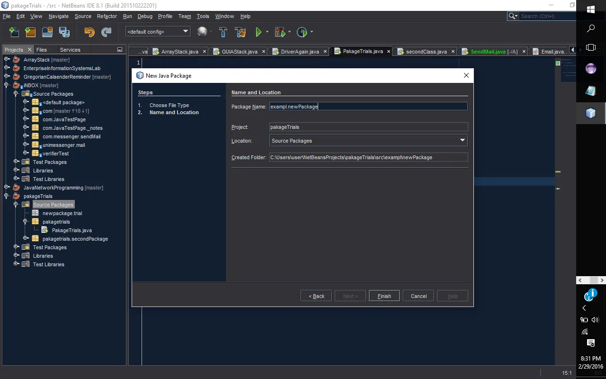The height and width of the screenshot is (379, 606).
Task: Click the Undo arrow icon
Action: coord(89,32)
